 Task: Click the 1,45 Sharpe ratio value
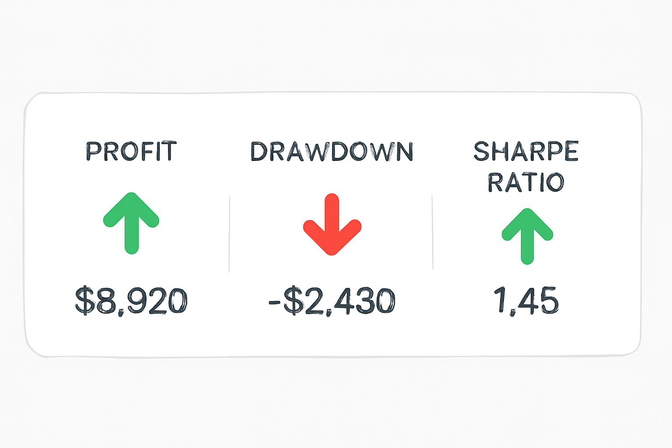pyautogui.click(x=526, y=301)
